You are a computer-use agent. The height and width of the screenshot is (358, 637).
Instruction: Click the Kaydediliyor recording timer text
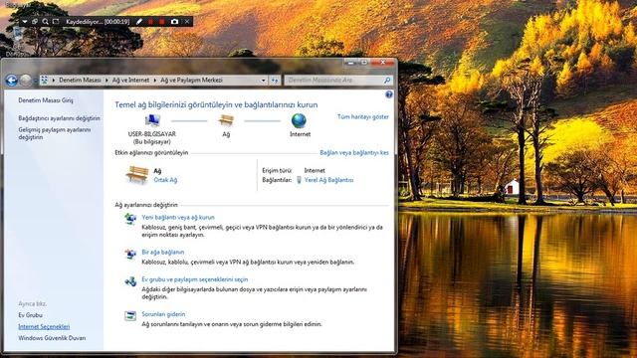click(98, 22)
